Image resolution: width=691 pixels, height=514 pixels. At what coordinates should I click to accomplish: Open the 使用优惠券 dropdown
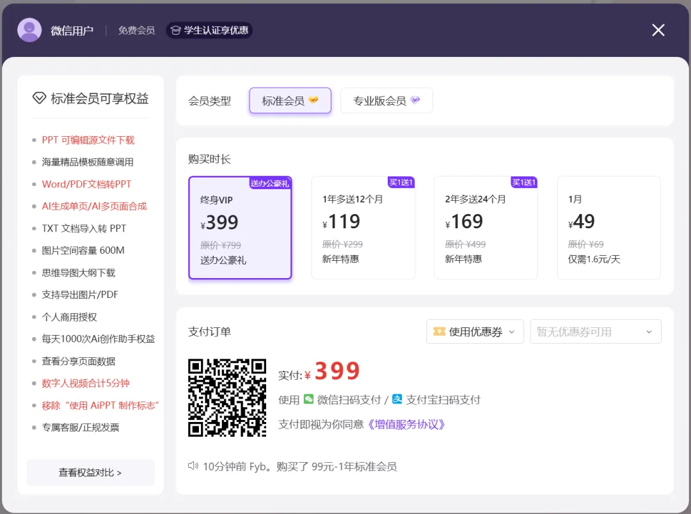pos(475,332)
